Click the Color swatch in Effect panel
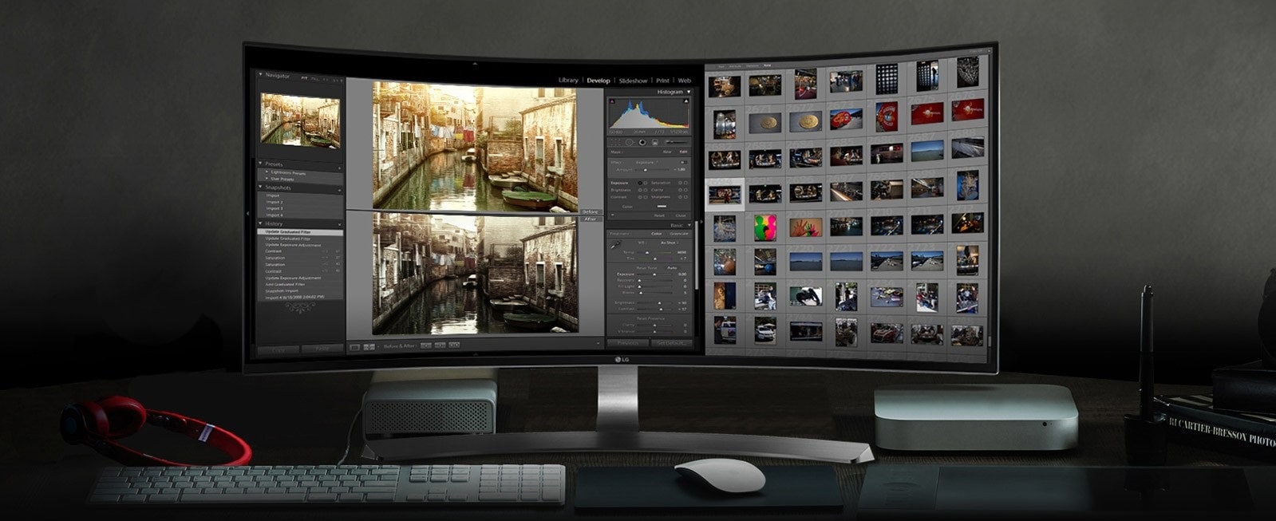1276x521 pixels. click(662, 206)
